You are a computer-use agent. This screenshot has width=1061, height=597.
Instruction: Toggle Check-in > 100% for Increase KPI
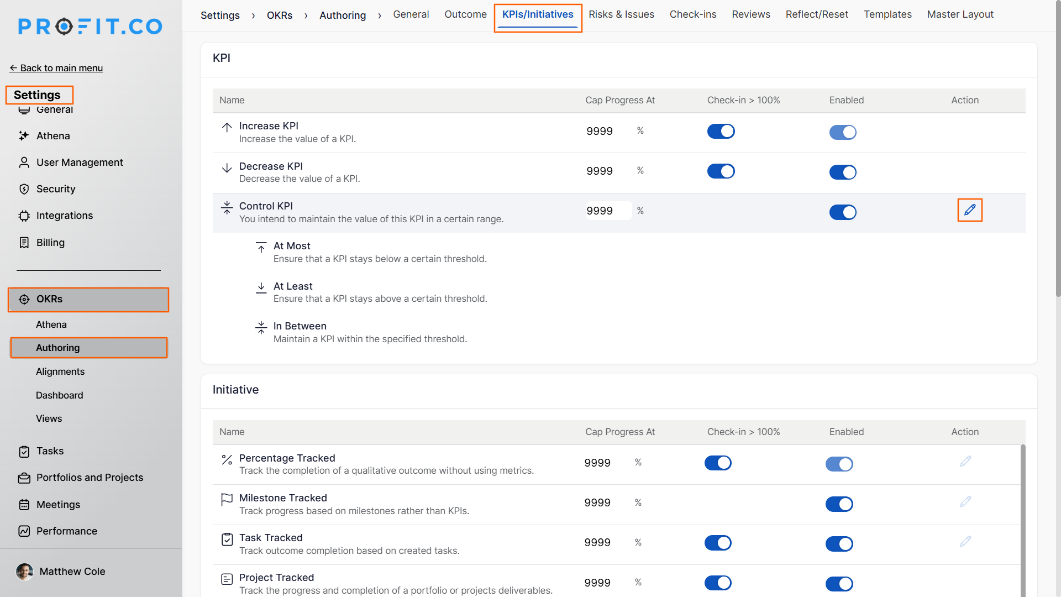tap(721, 132)
